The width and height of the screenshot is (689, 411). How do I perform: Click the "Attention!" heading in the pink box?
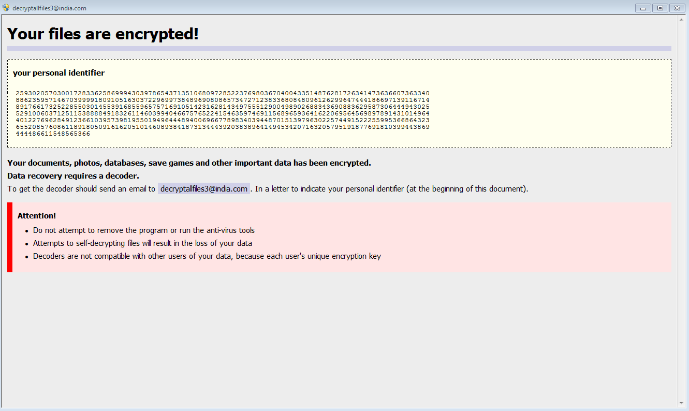37,216
